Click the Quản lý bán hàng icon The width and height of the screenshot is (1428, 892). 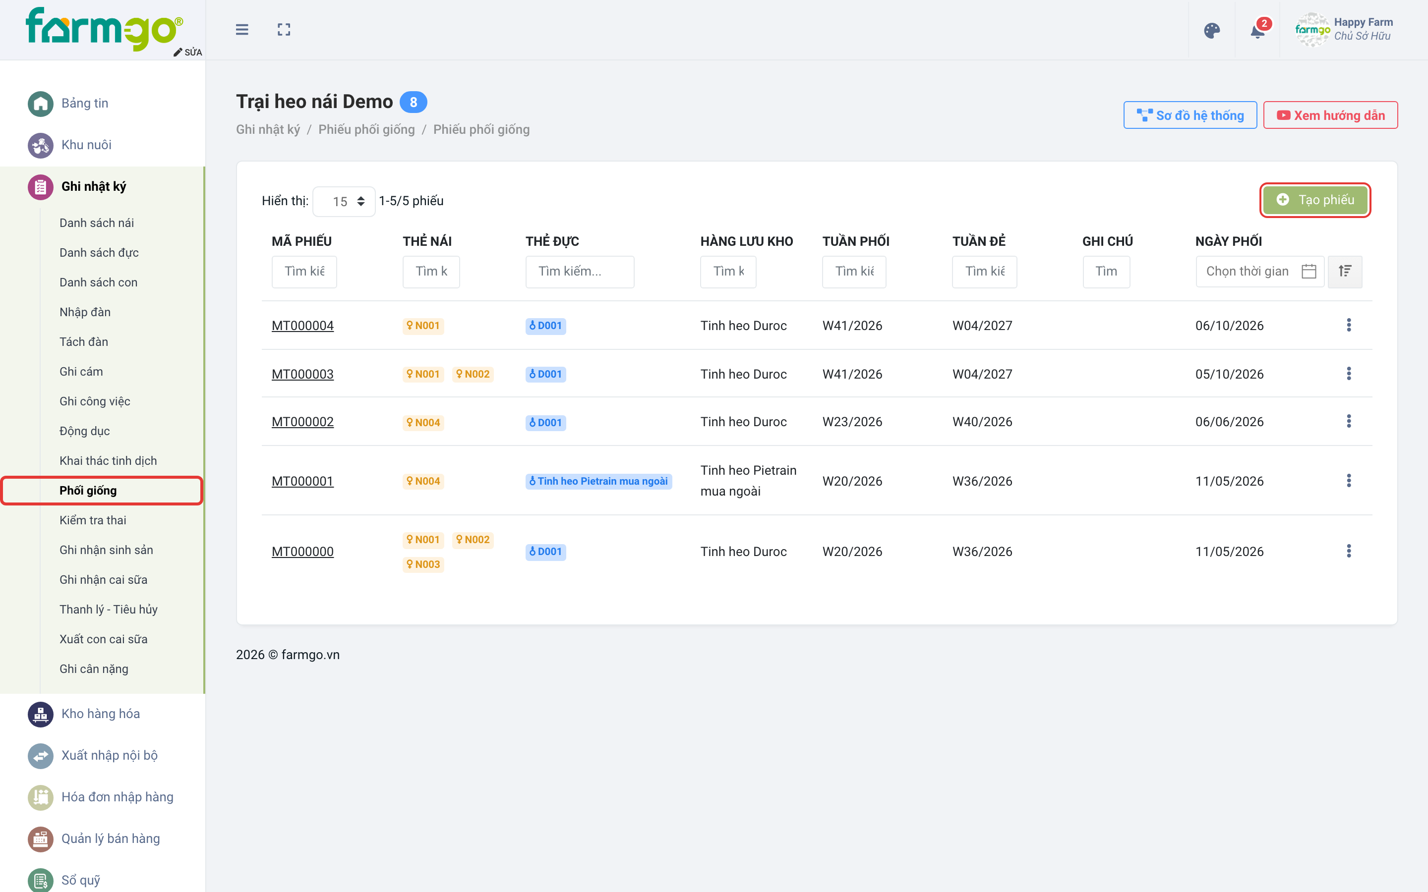pyautogui.click(x=41, y=838)
